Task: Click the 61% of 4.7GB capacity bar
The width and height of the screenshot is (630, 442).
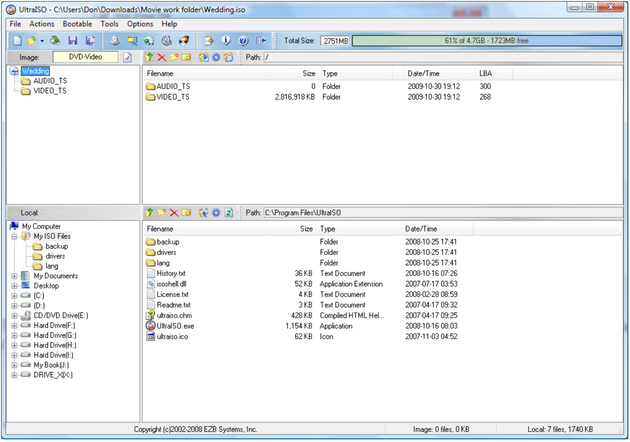Action: 486,41
